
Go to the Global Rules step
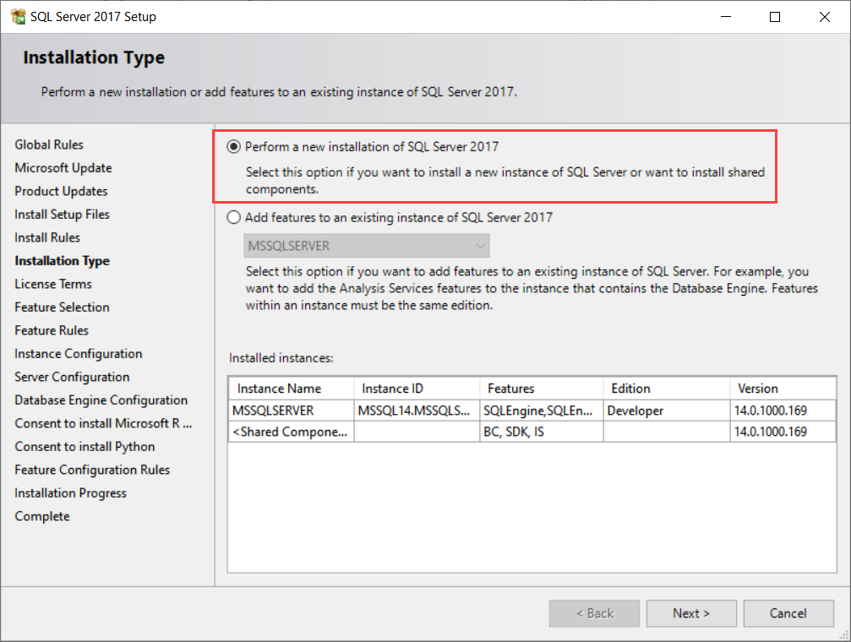click(49, 144)
